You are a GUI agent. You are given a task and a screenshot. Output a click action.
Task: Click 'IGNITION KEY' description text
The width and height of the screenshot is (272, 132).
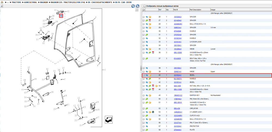(x=195, y=95)
